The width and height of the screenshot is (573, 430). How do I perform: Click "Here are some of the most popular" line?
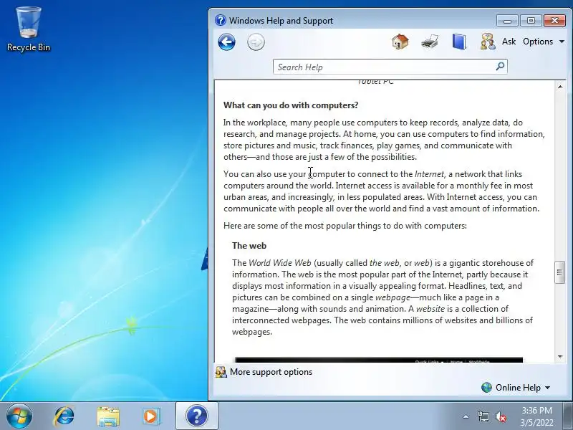tap(345, 226)
